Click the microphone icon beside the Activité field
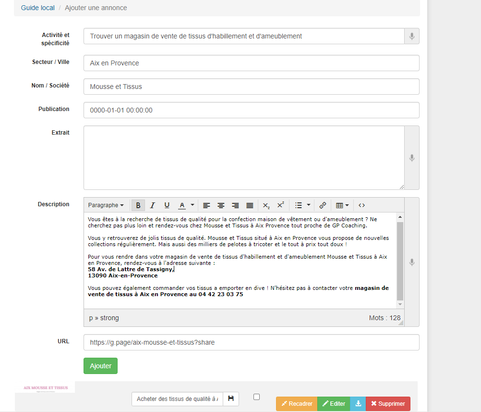This screenshot has height=412, width=481. 411,37
